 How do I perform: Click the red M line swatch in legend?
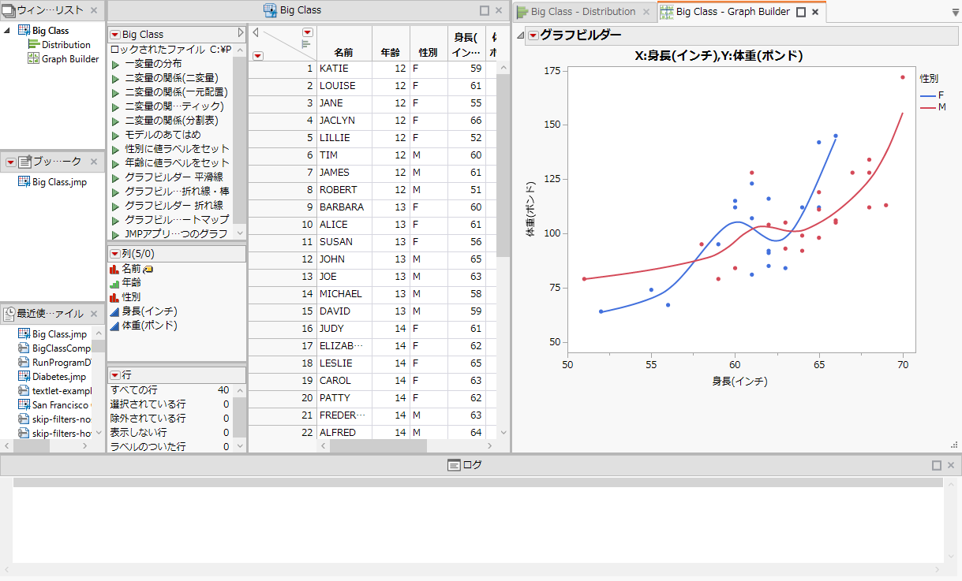926,106
